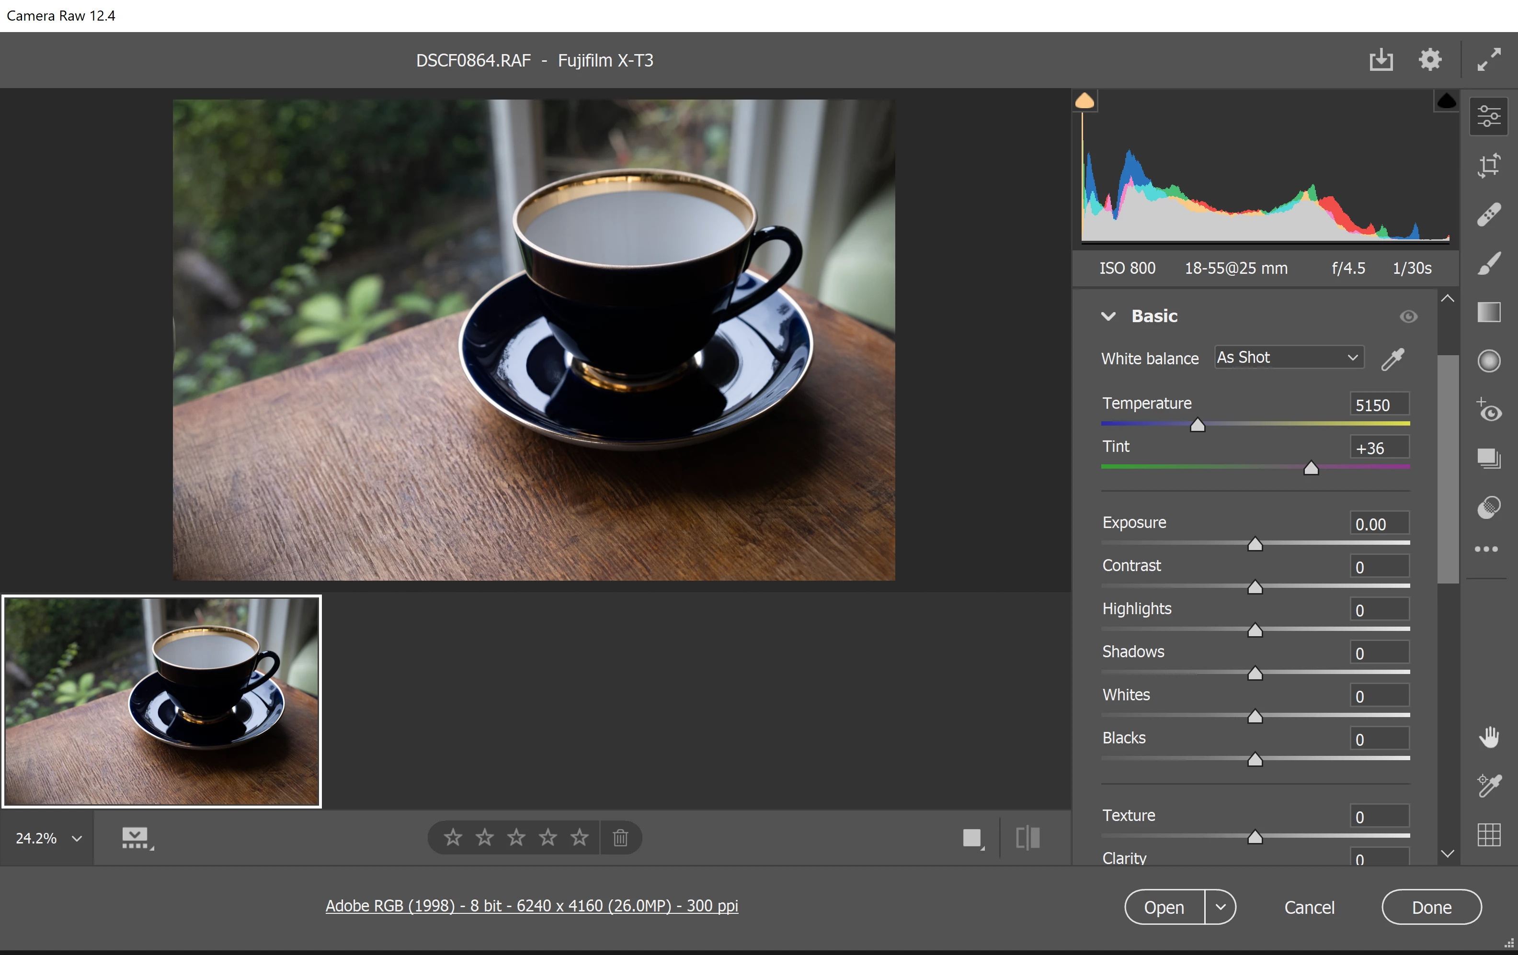This screenshot has width=1518, height=955.
Task: Select the Crop and Rotate tool
Action: [x=1488, y=166]
